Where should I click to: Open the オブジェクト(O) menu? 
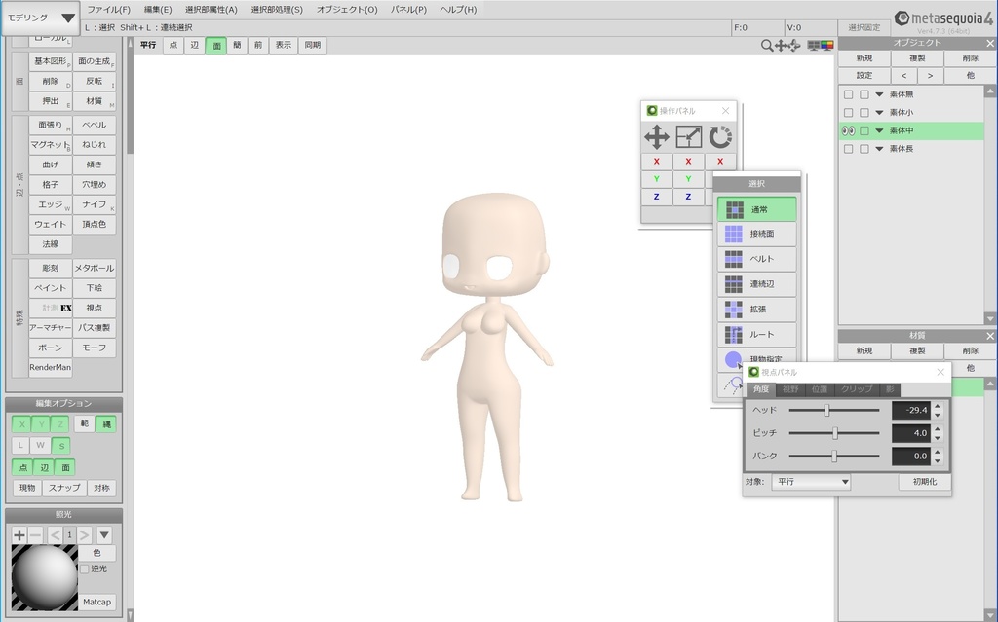point(347,10)
